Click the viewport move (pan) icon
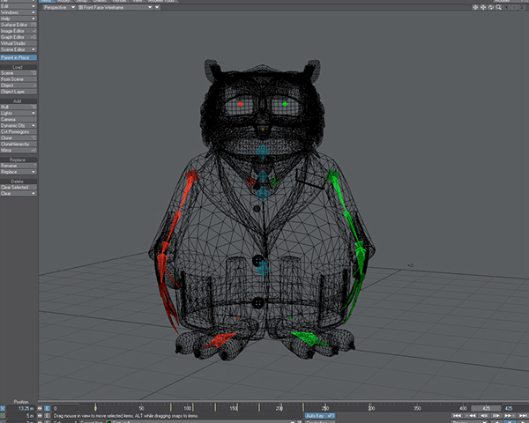 483,7
